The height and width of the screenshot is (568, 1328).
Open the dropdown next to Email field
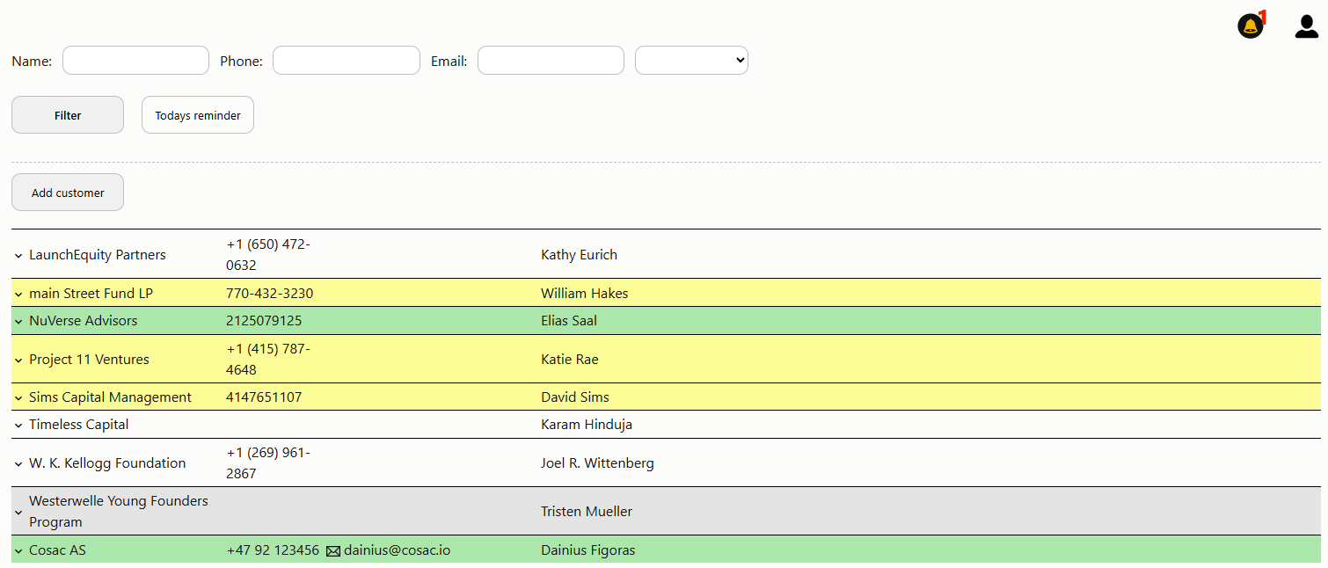coord(691,61)
